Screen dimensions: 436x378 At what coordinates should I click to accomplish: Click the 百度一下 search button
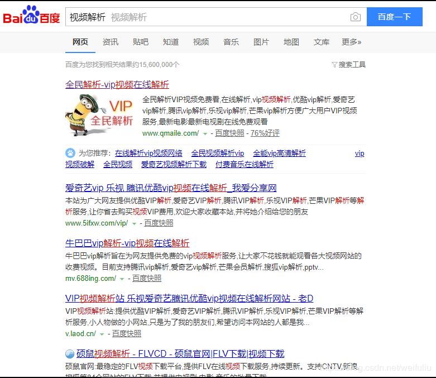point(395,17)
